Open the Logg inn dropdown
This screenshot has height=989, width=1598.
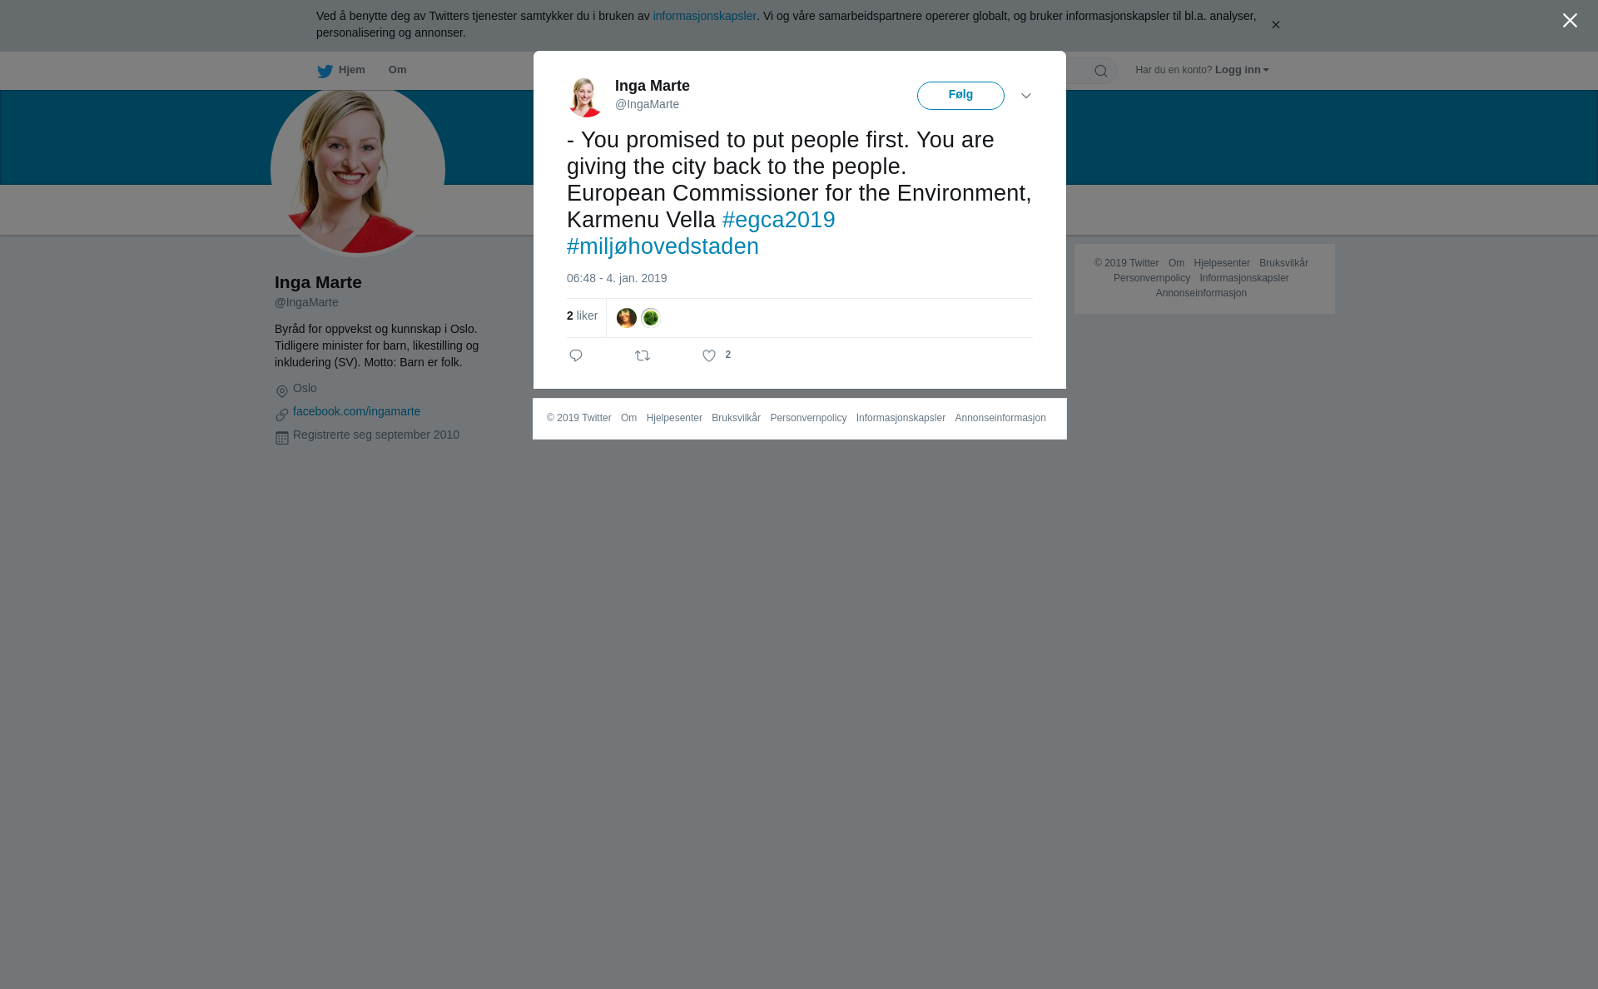pyautogui.click(x=1242, y=70)
